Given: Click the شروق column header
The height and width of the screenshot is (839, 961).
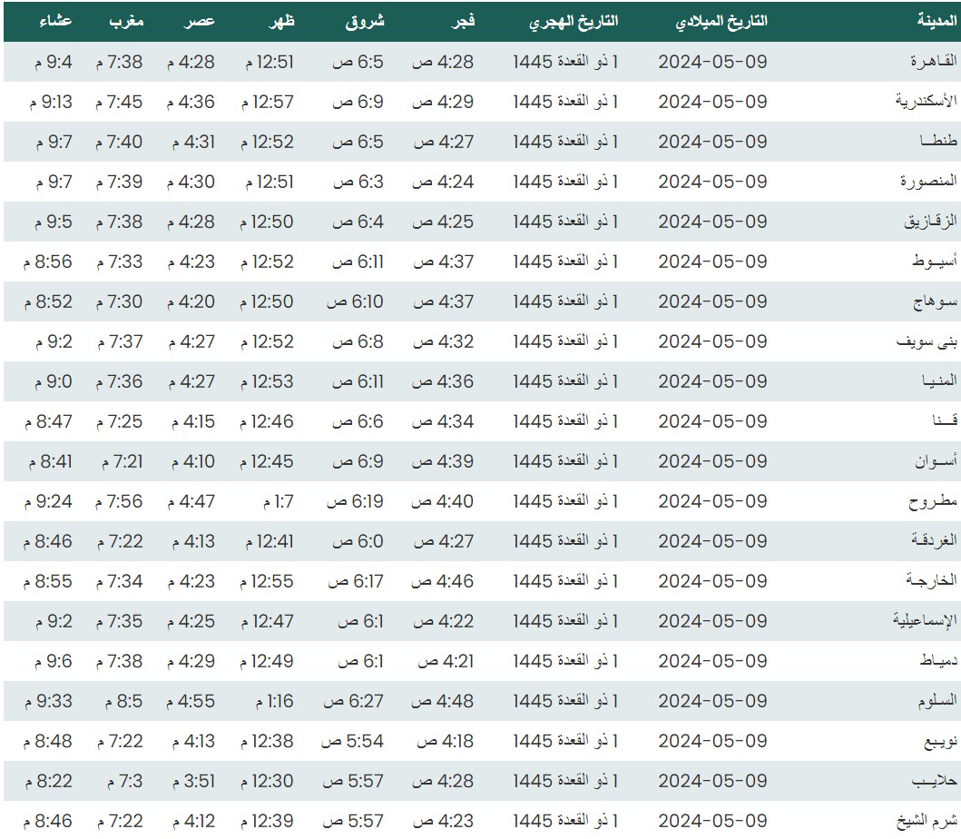Looking at the screenshot, I should pyautogui.click(x=364, y=21).
